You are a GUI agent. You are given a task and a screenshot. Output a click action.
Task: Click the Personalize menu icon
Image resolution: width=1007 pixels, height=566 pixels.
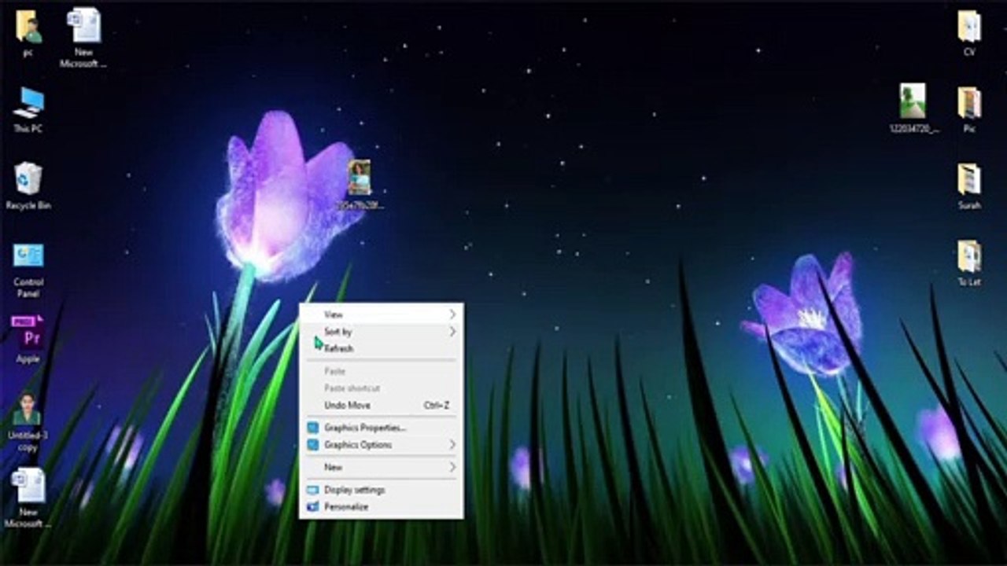(312, 507)
